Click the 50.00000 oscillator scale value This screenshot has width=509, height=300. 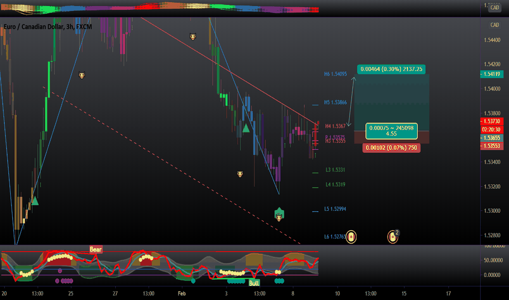(493, 260)
